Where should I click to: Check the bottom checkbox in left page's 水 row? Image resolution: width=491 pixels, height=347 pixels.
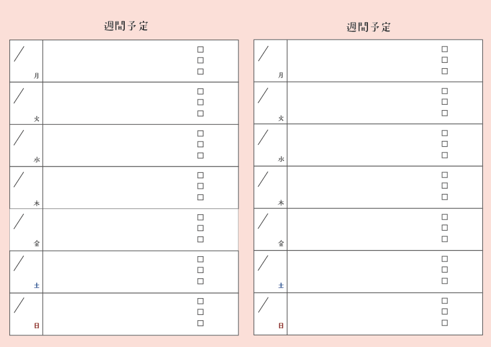[201, 155]
